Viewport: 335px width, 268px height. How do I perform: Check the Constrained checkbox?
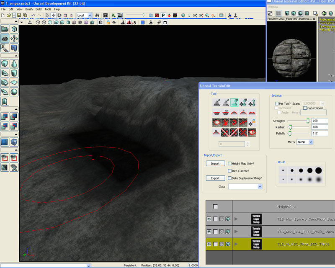(305, 108)
